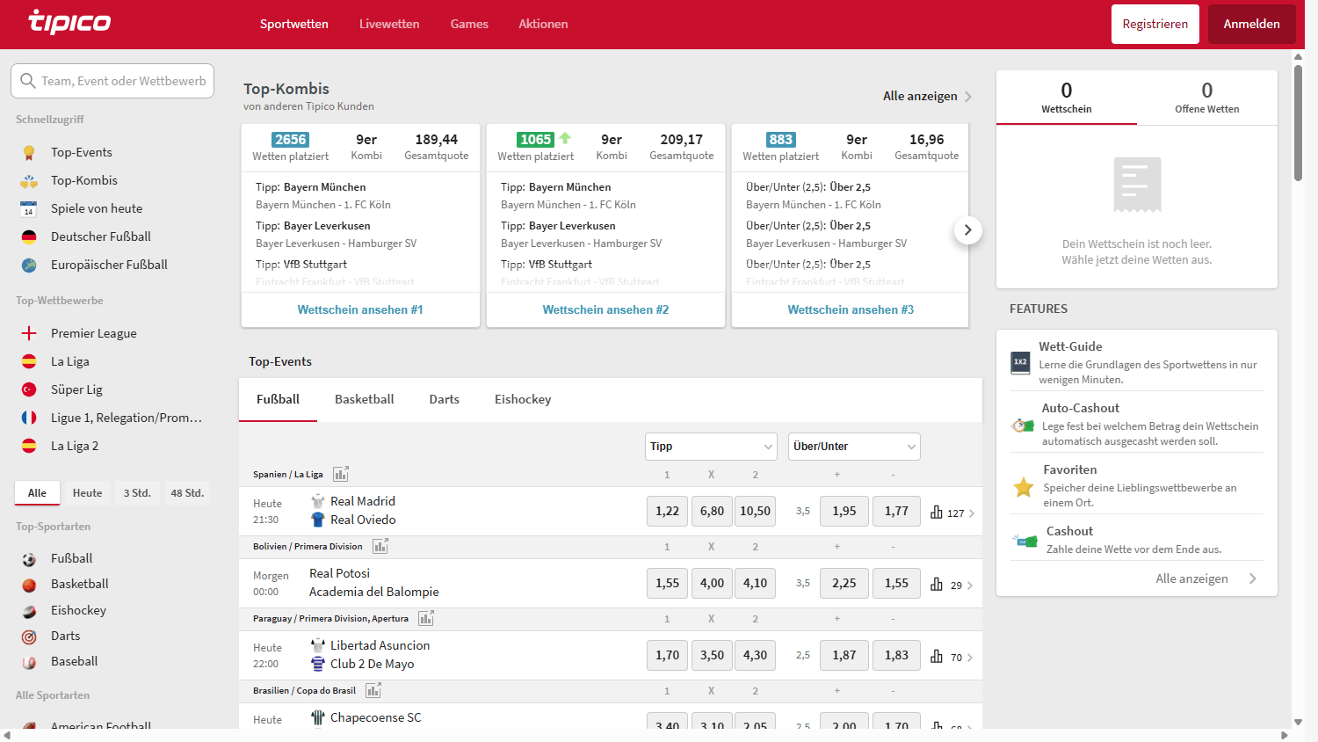The width and height of the screenshot is (1318, 742).
Task: Open the Über/Unter market dropdown
Action: pyautogui.click(x=854, y=447)
